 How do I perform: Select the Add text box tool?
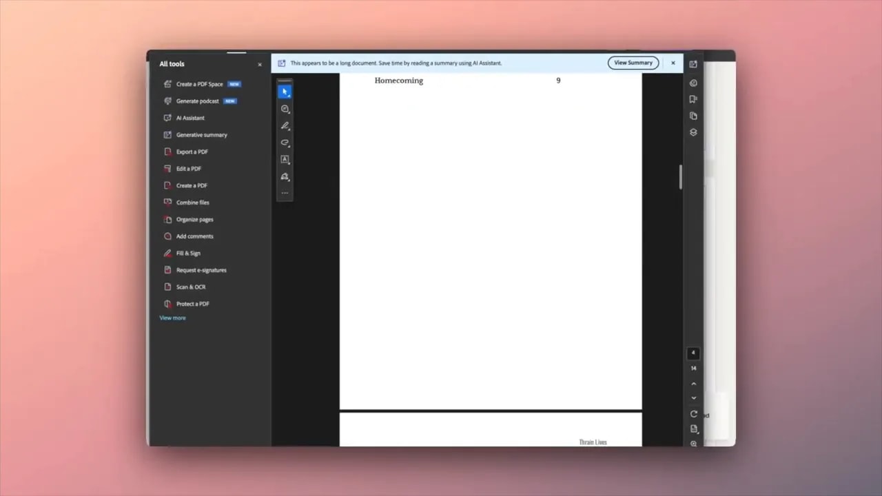pos(285,159)
